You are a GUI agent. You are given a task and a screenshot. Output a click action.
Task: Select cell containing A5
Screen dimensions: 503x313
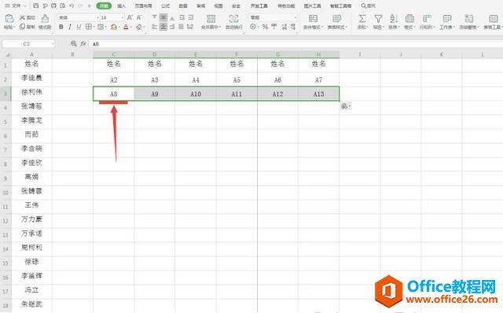[x=237, y=79]
